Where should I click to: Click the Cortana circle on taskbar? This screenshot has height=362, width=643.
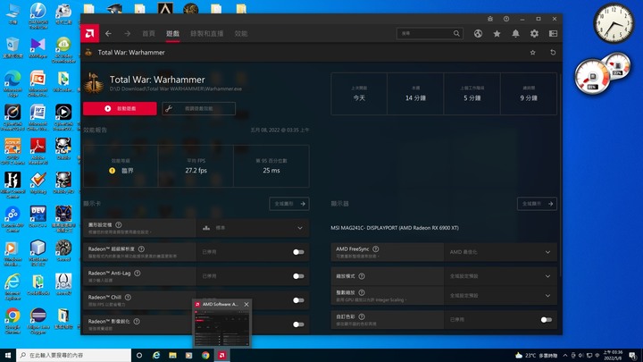pyautogui.click(x=139, y=355)
